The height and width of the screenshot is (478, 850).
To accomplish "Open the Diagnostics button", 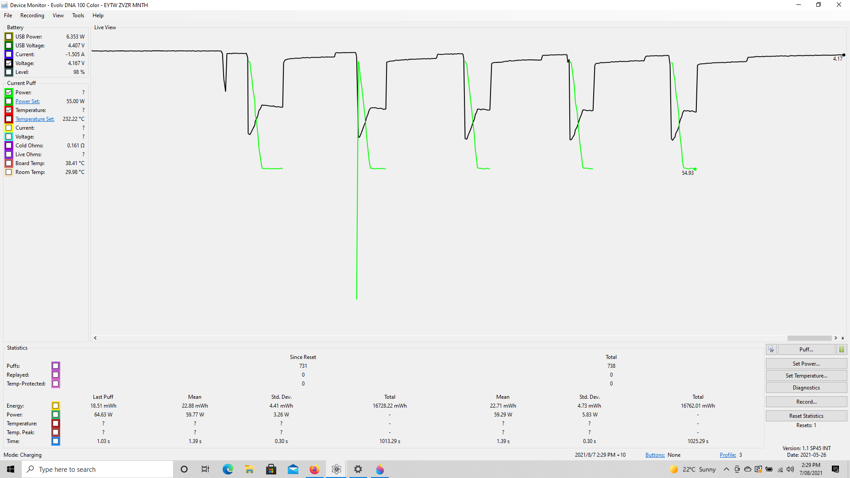I will click(x=806, y=388).
